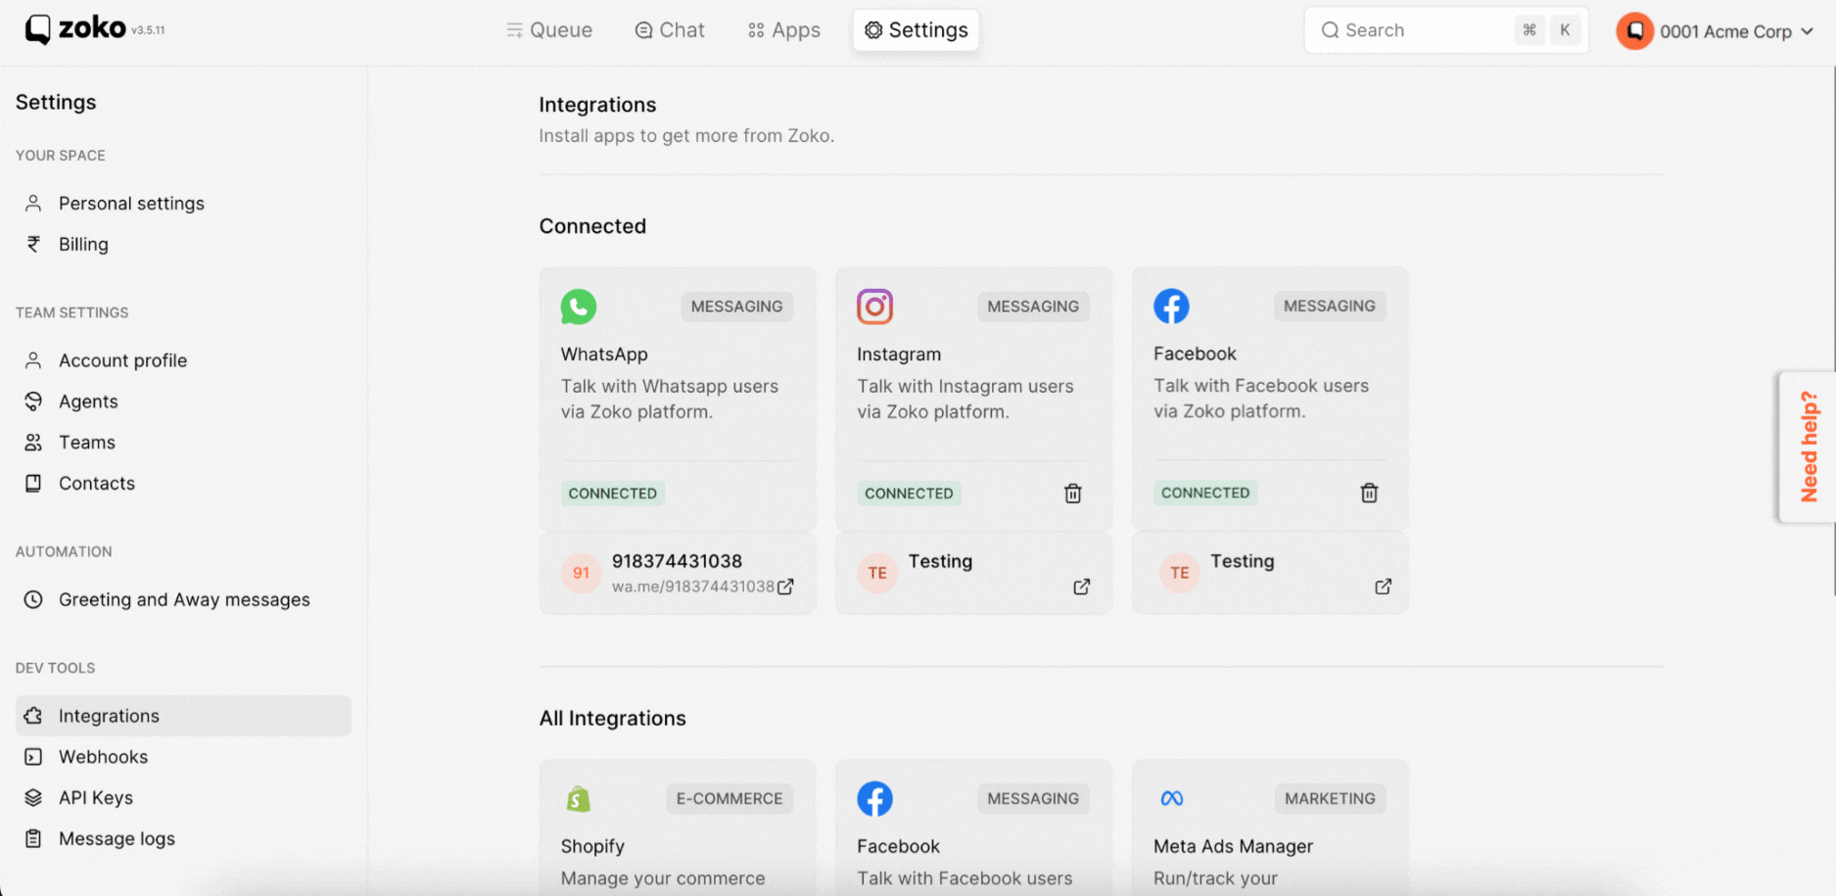Screen dimensions: 1836x896
Task: Delete the Instagram integration with trash icon
Action: coord(1073,494)
